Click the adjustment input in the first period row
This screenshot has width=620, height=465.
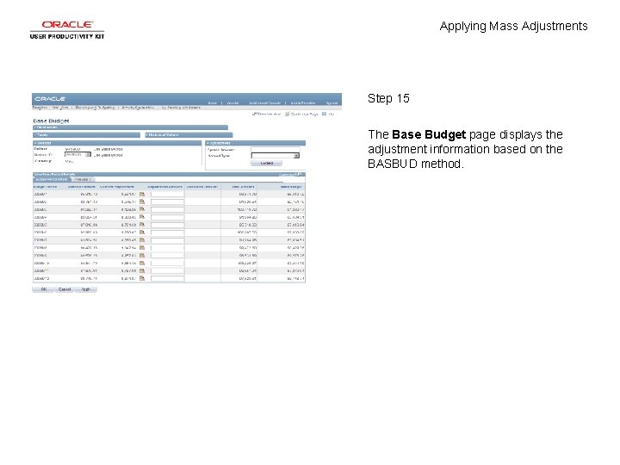tap(167, 194)
